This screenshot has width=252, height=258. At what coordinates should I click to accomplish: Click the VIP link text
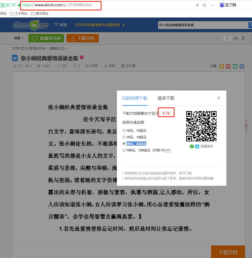click(x=167, y=150)
